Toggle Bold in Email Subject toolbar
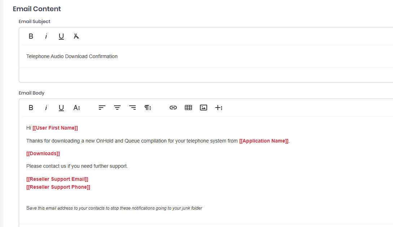This screenshot has height=227, width=393. pos(31,36)
